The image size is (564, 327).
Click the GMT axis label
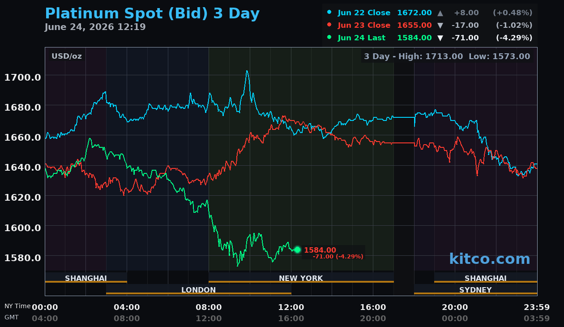click(x=12, y=317)
